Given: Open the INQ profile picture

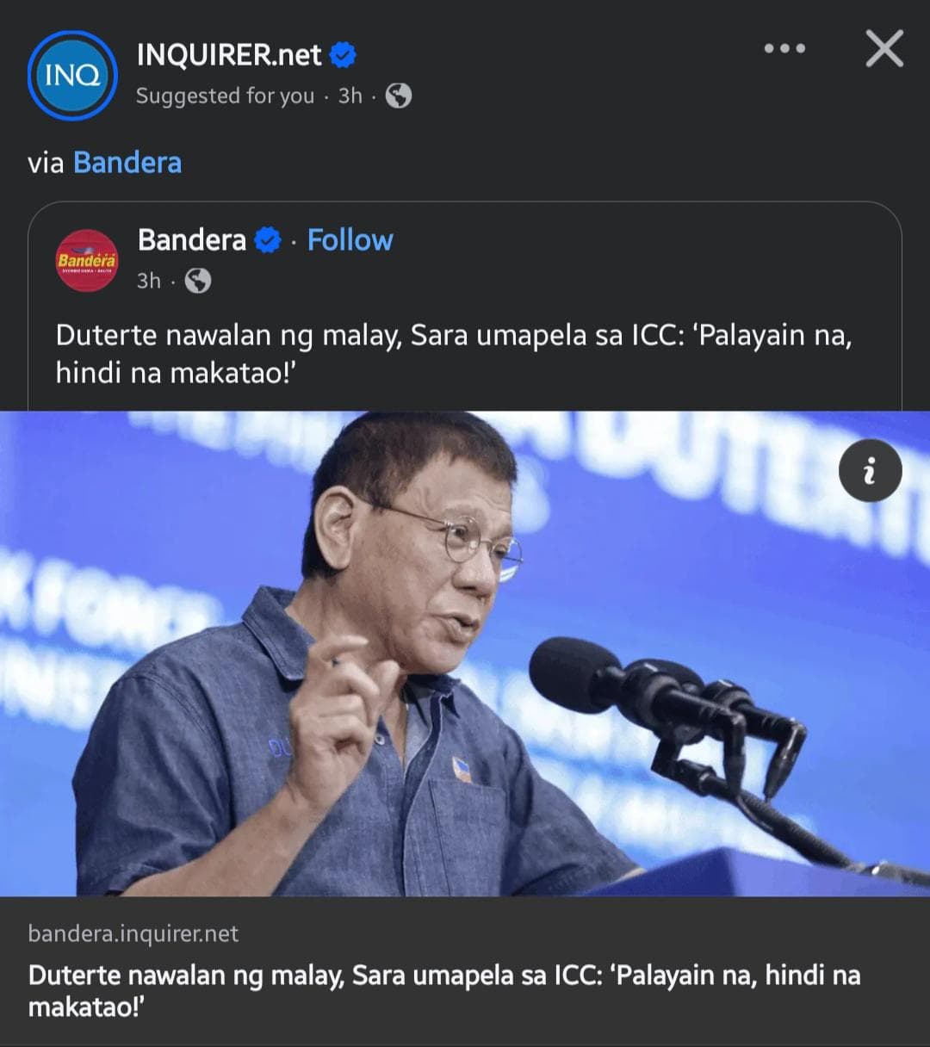Looking at the screenshot, I should tap(72, 76).
